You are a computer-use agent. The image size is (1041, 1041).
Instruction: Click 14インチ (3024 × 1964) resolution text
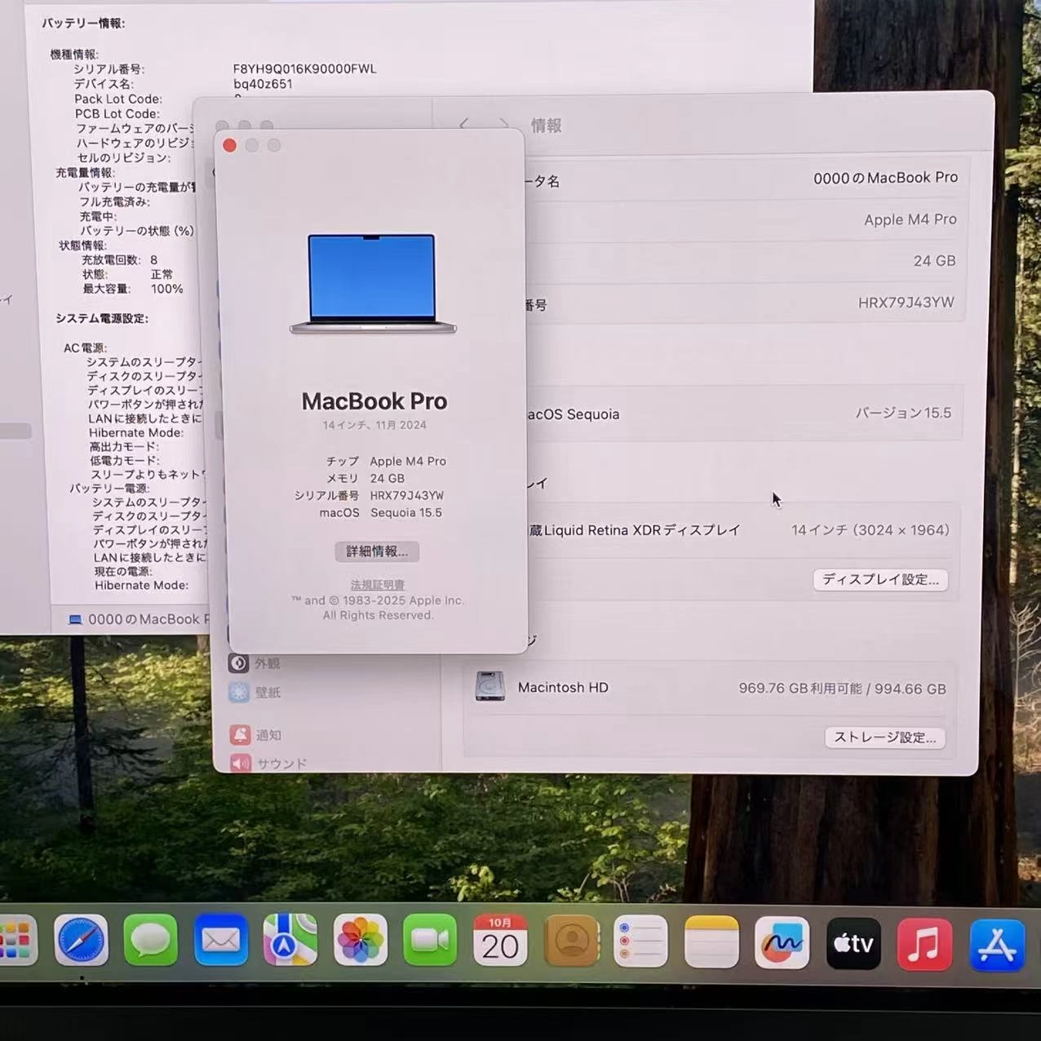870,530
